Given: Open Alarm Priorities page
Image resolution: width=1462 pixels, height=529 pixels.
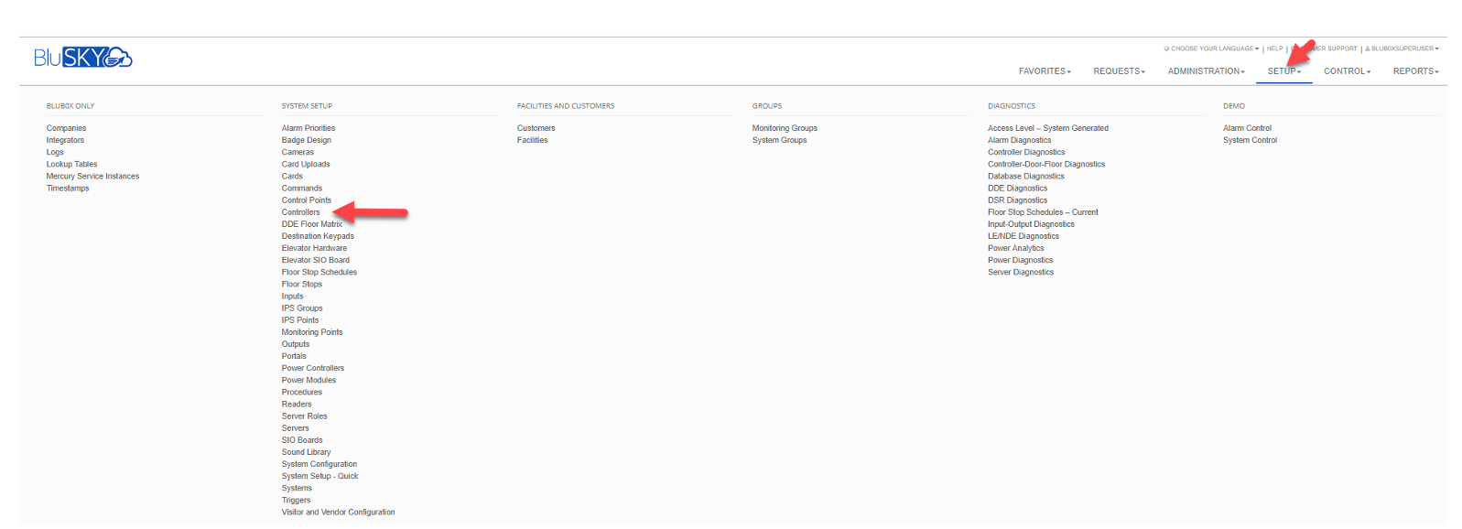Looking at the screenshot, I should 308,128.
